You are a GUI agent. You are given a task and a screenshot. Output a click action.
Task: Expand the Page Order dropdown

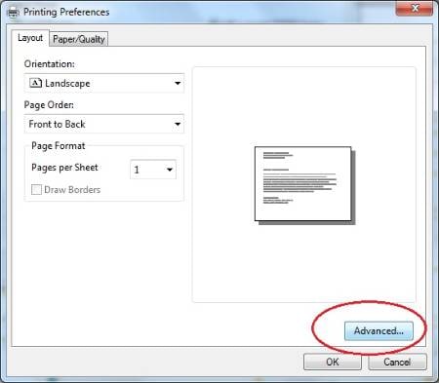(x=104, y=124)
